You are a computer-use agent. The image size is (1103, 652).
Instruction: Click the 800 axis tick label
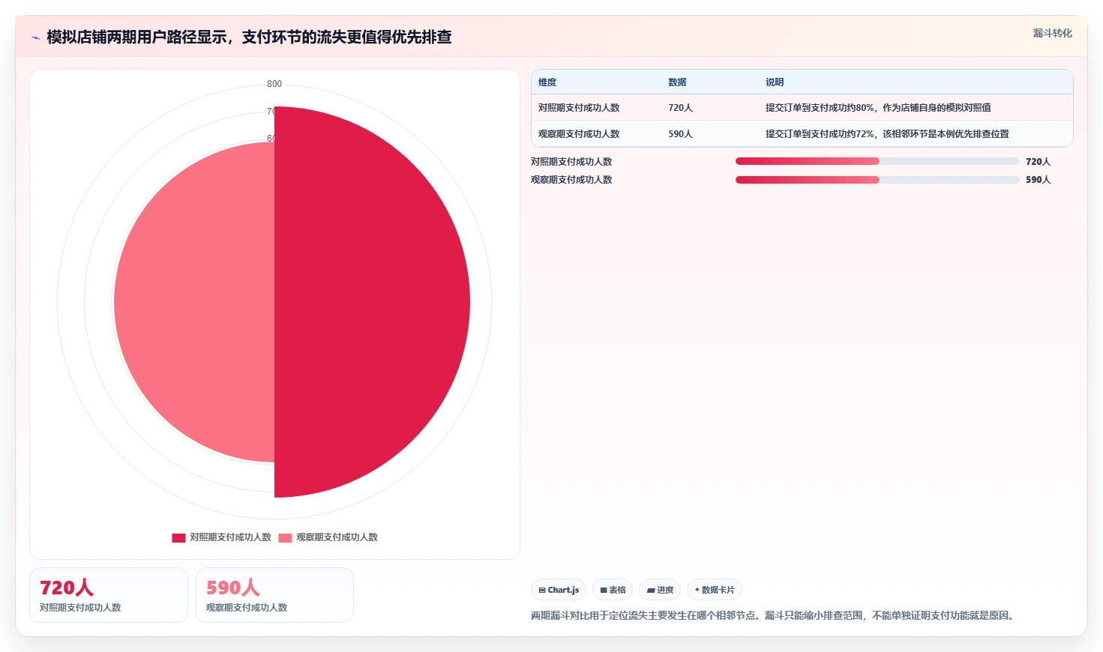(x=274, y=84)
